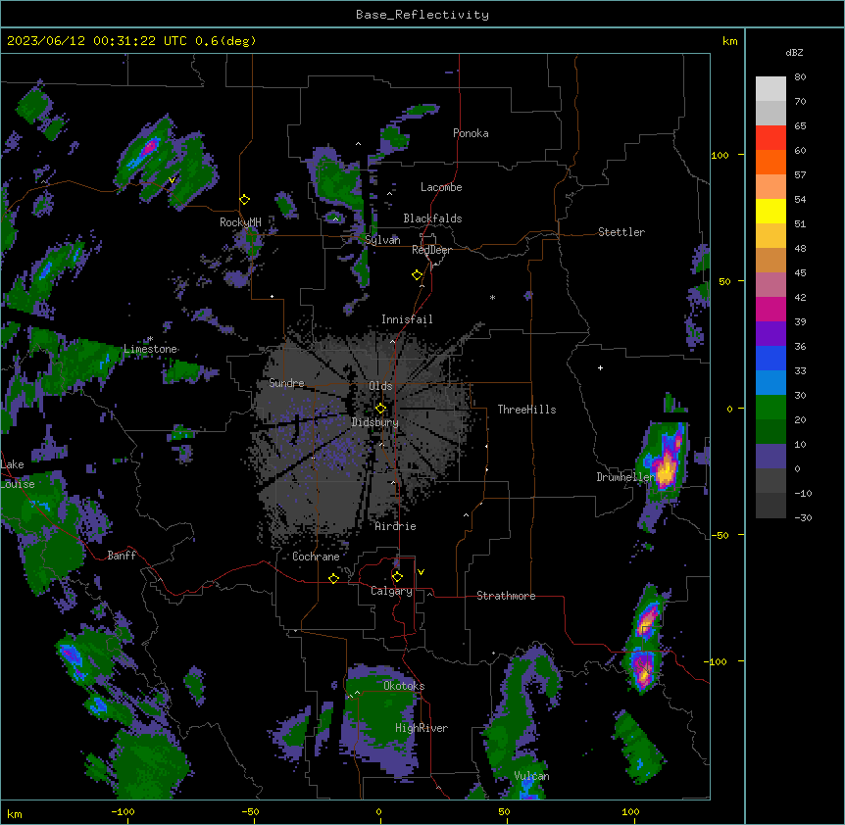The image size is (845, 825).
Task: Click the Calgary city label
Action: coord(391,591)
